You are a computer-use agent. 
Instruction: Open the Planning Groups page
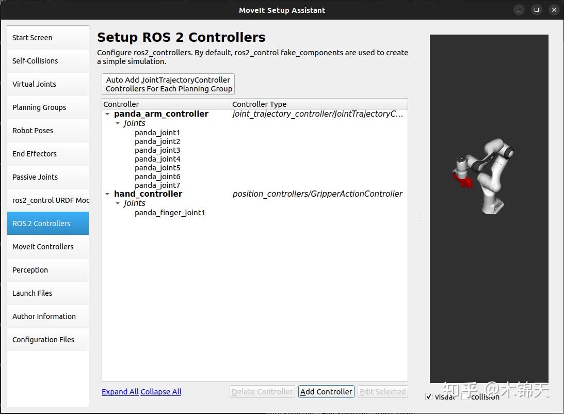pos(39,107)
